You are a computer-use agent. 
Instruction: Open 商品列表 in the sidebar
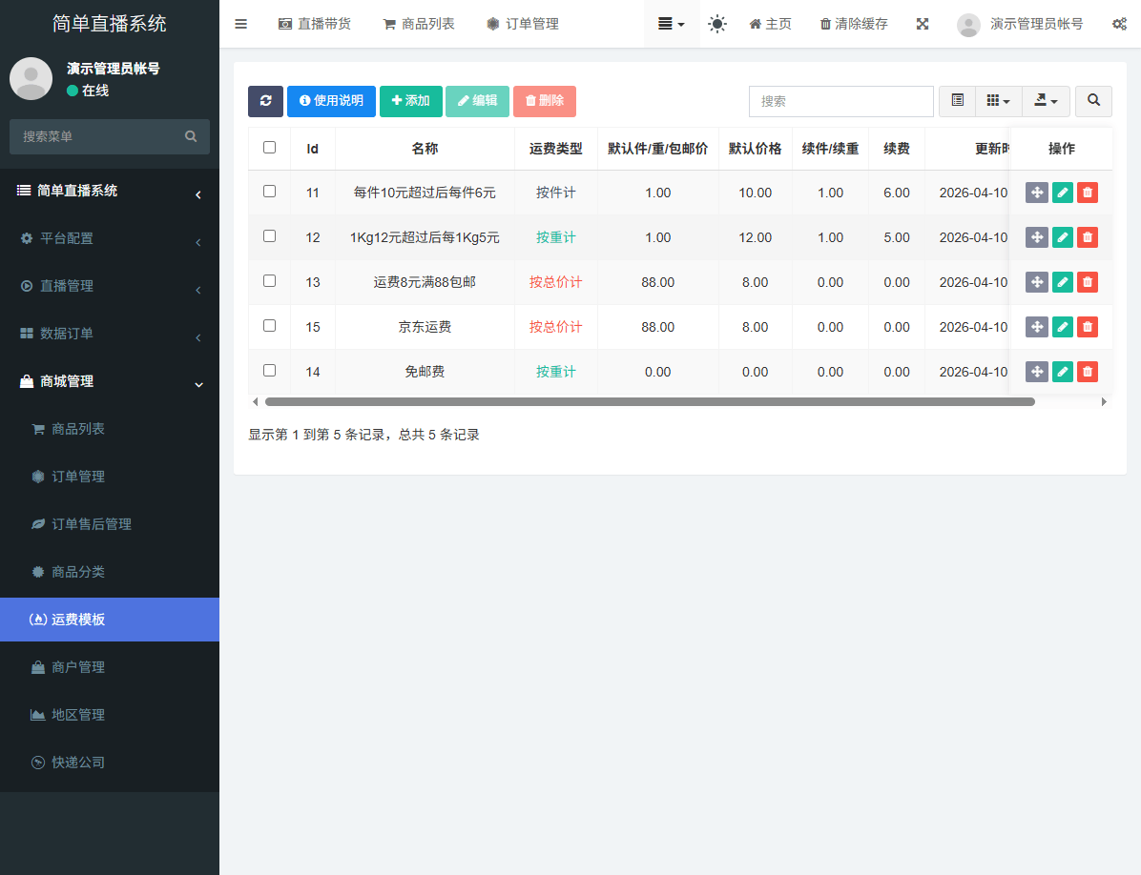109,430
